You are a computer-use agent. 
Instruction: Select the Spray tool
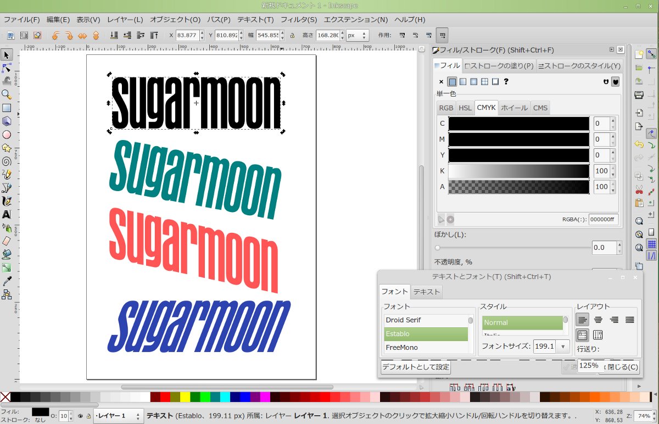pos(7,228)
